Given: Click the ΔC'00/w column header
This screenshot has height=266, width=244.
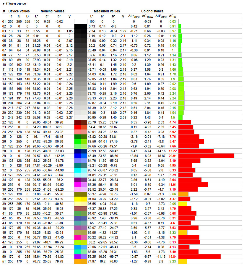Looking at the screenshot, I should click(147, 16).
